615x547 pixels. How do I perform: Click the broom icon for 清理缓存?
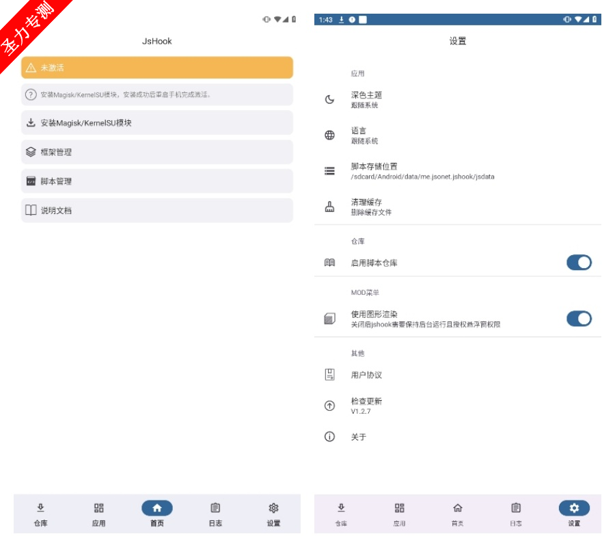pos(329,206)
